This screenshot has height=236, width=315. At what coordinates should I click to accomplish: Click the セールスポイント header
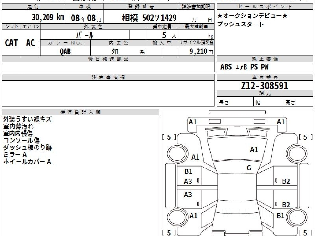tap(265, 7)
